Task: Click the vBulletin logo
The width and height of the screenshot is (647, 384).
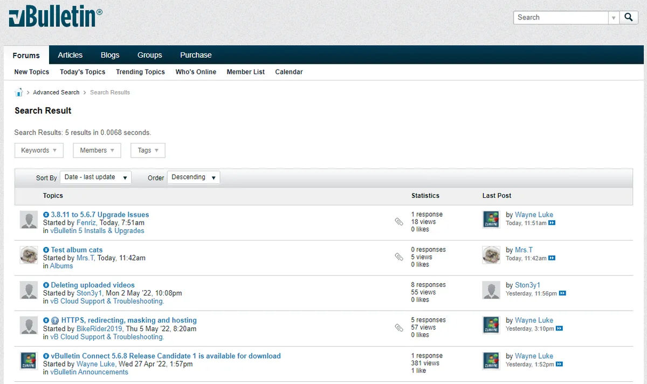Action: [55, 18]
